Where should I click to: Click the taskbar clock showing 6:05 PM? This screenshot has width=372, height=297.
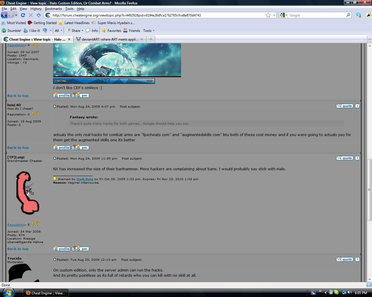click(x=361, y=293)
